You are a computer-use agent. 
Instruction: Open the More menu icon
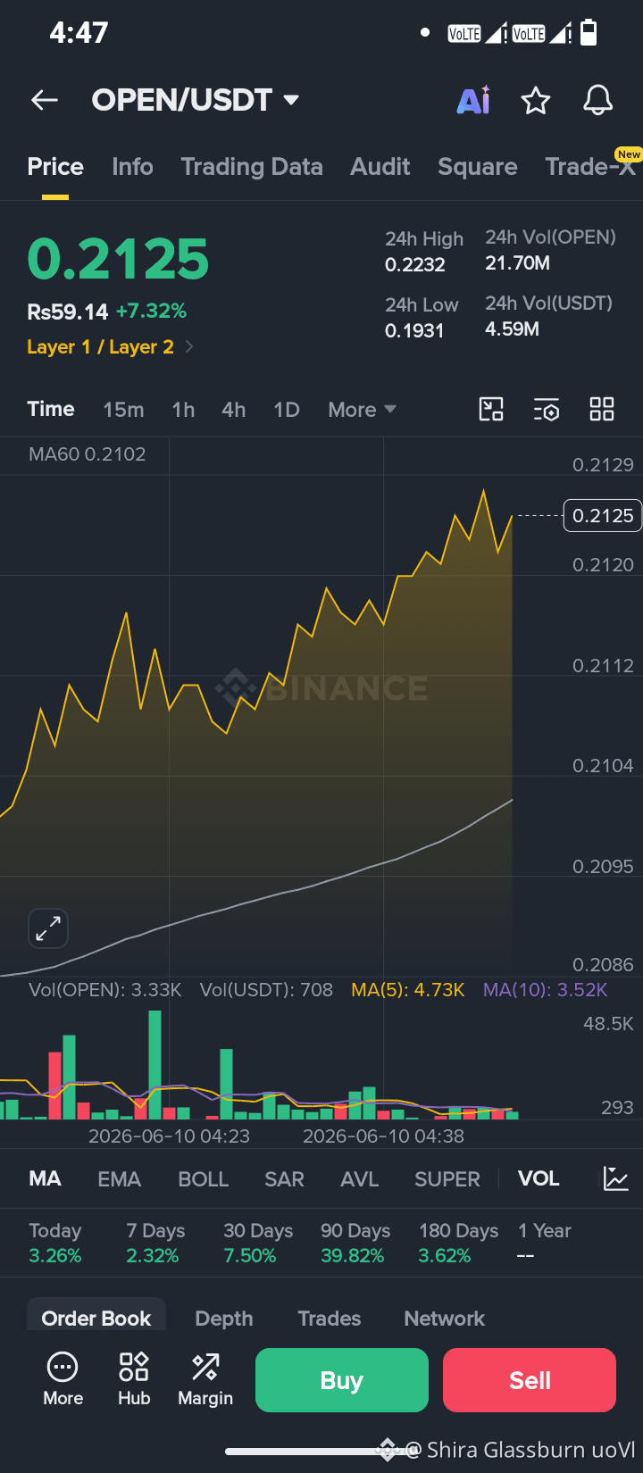(x=63, y=1379)
